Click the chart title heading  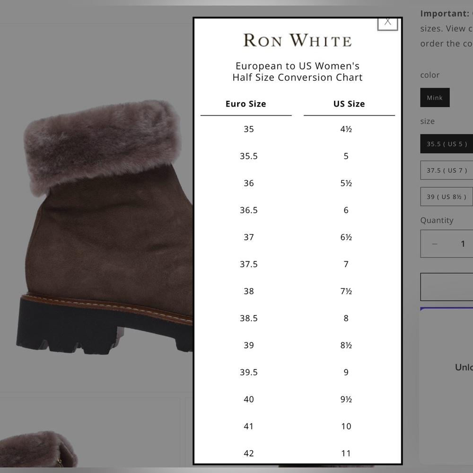coord(298,71)
